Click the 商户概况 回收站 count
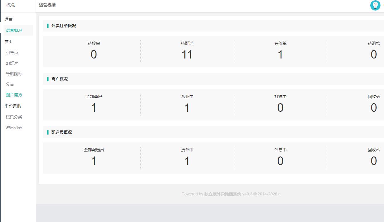The image size is (384, 222). (x=374, y=108)
